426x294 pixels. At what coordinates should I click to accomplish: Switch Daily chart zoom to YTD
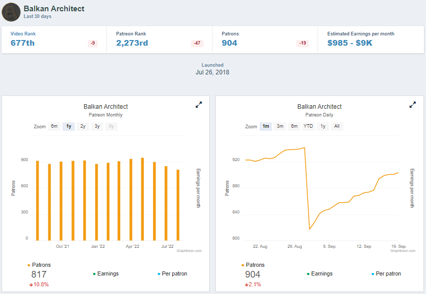pos(308,126)
